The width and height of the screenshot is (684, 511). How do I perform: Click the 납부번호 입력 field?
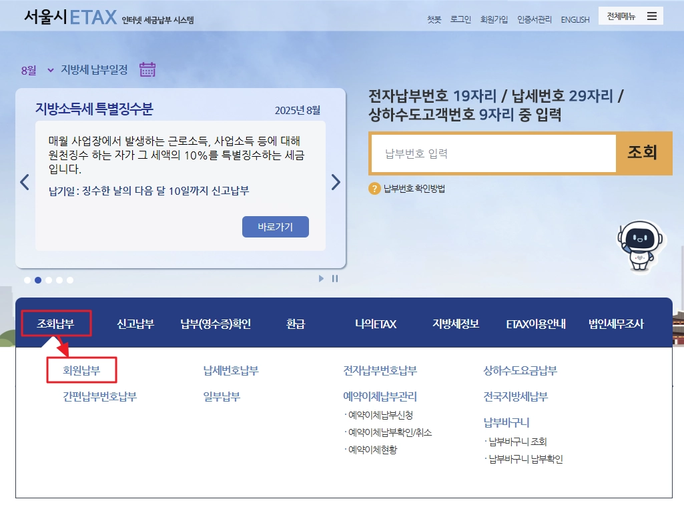pos(493,153)
